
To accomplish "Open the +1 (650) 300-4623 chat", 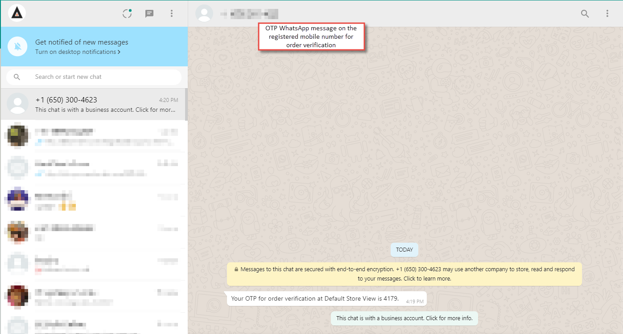I will coord(93,104).
